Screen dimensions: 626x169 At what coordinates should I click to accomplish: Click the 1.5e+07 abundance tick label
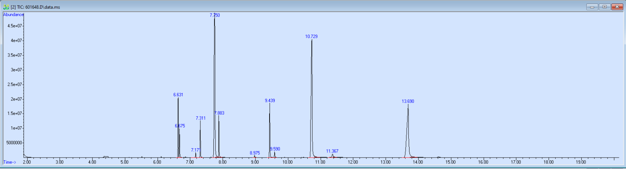pos(15,113)
